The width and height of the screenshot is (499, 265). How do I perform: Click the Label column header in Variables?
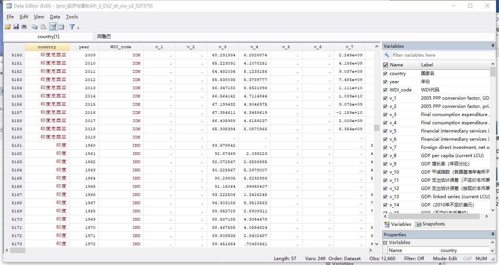coord(427,65)
